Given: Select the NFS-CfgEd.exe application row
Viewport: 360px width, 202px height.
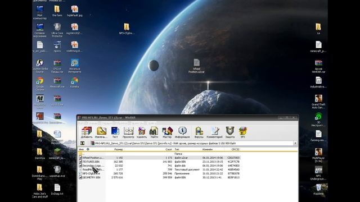Looking at the screenshot, I should pyautogui.click(x=160, y=173).
